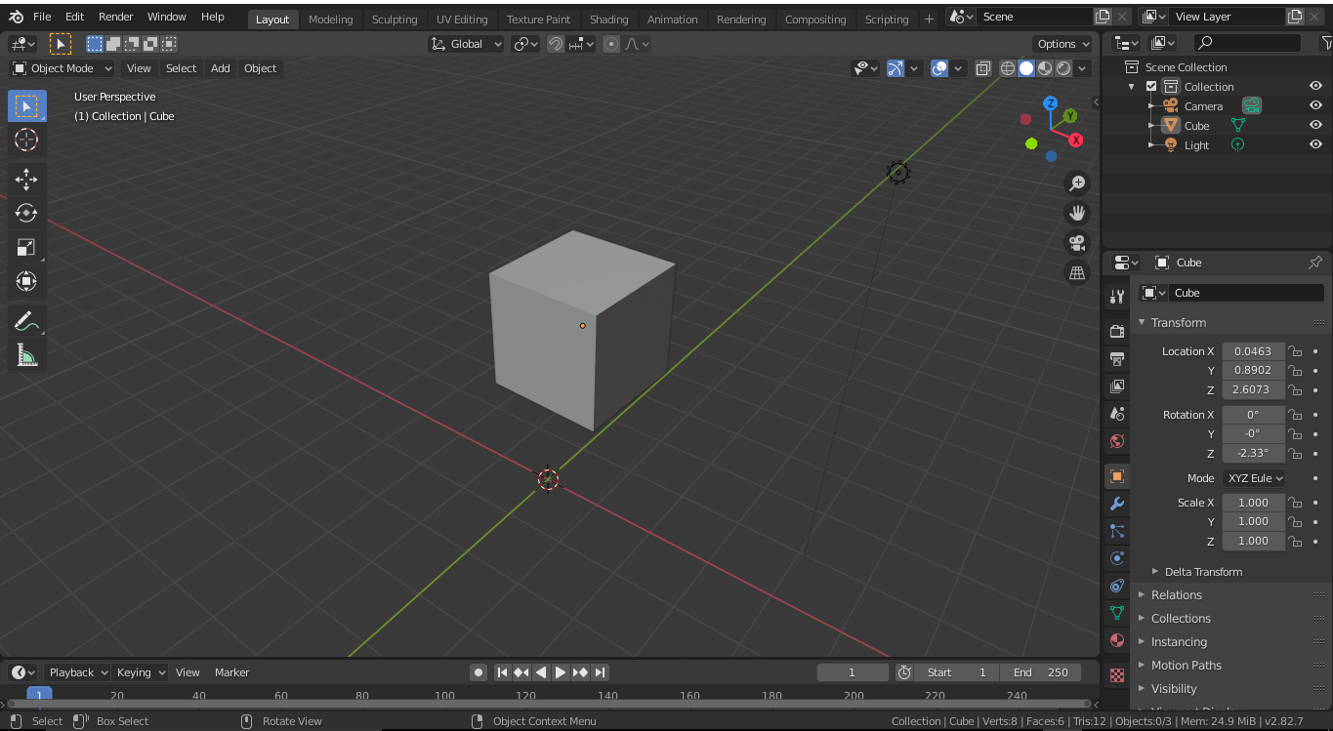
Task: Open the World properties tab
Action: pos(1117,441)
